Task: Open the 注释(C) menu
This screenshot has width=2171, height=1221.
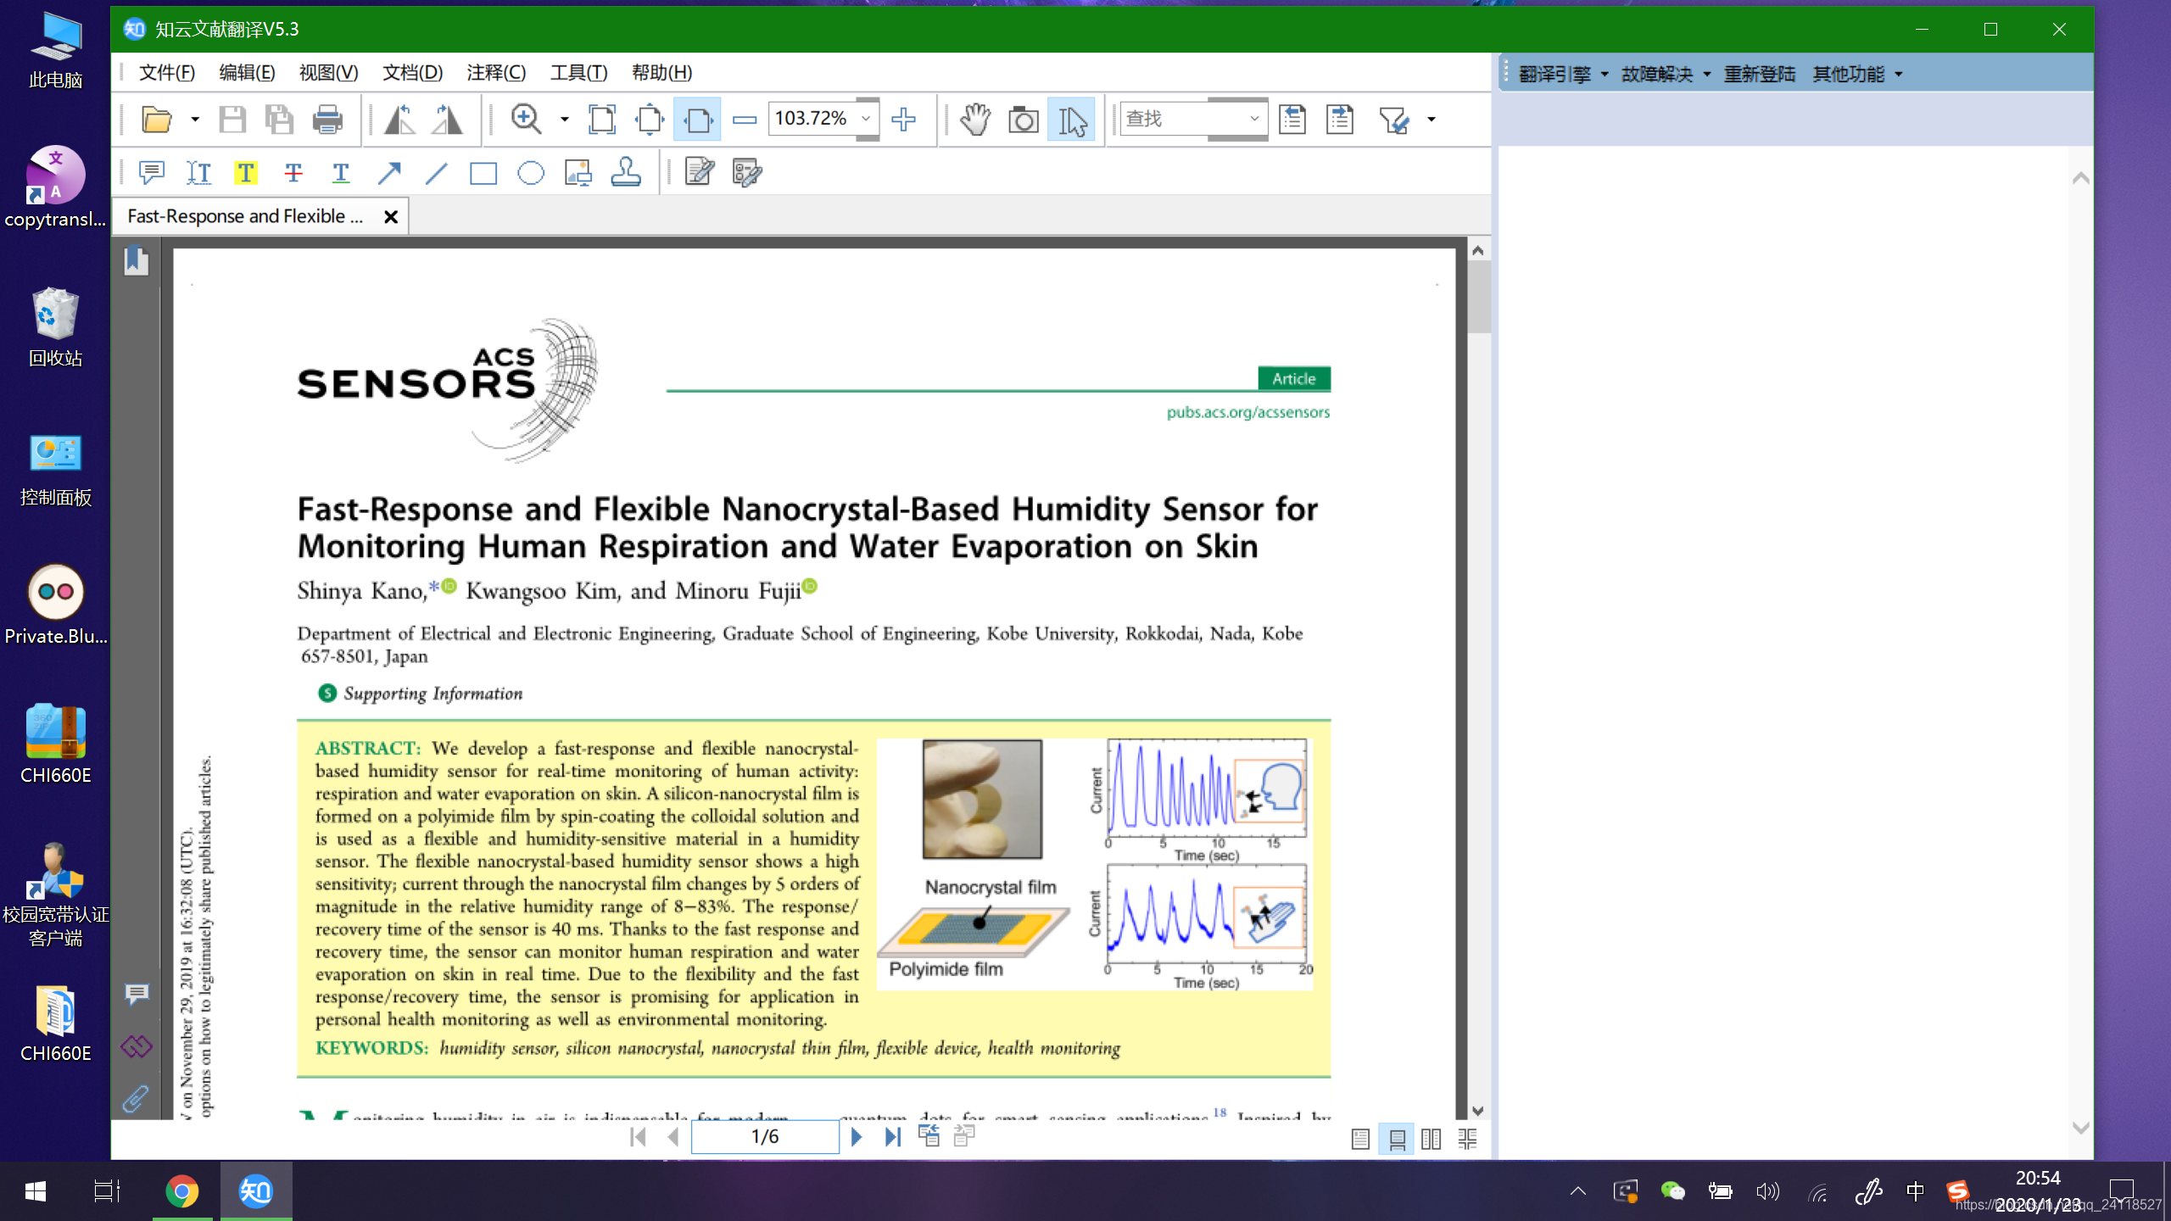Action: (496, 73)
